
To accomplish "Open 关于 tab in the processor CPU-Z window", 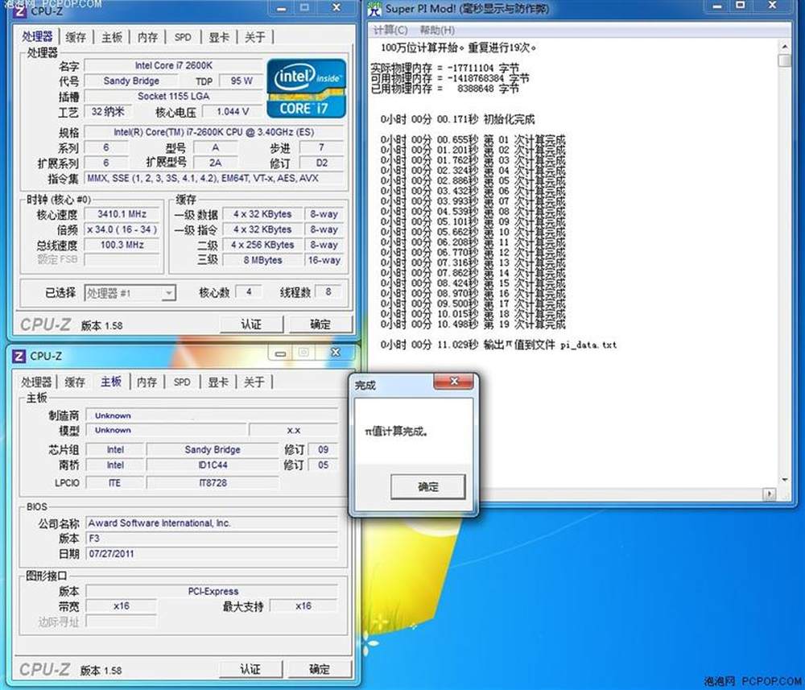I will tap(255, 37).
